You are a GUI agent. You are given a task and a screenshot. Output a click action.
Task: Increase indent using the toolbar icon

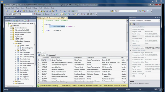[91, 14]
